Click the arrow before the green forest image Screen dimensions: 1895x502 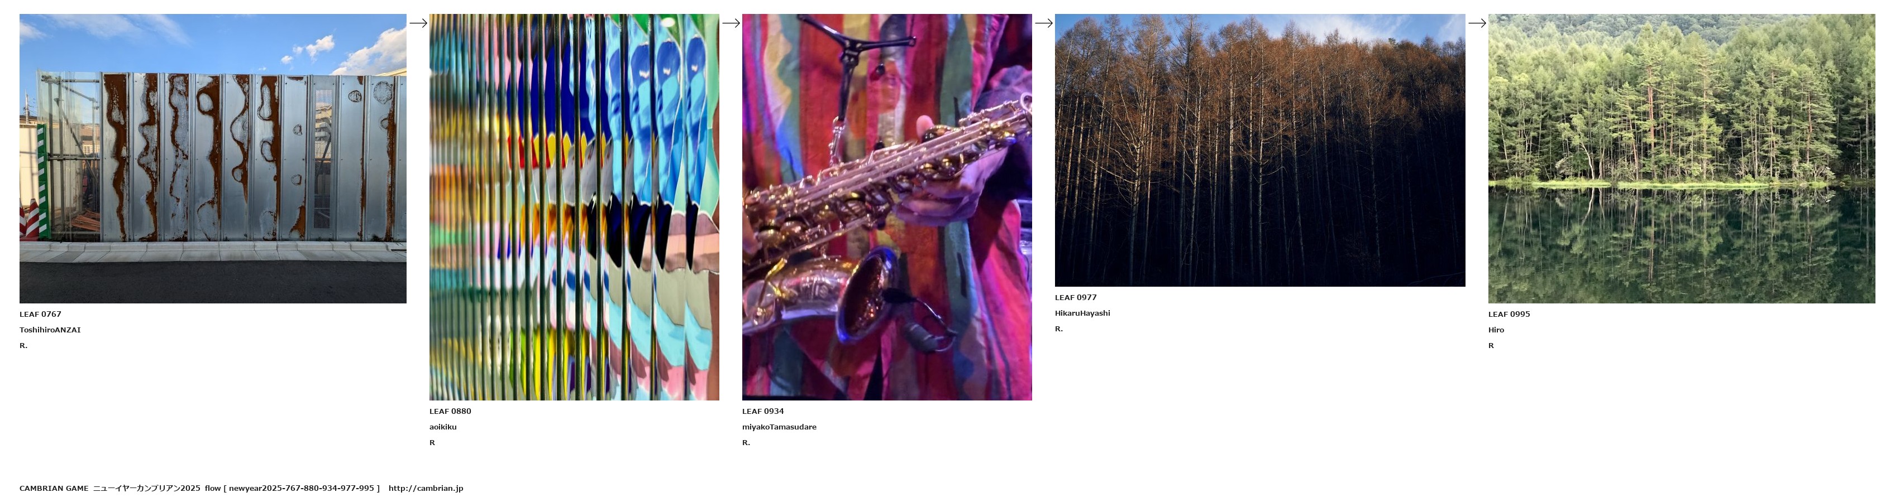coord(1477,23)
